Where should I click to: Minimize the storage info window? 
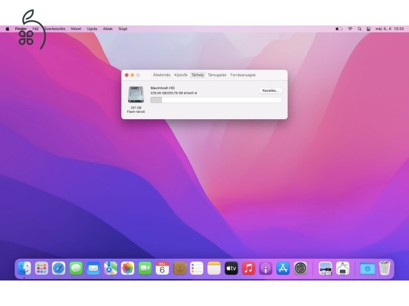(132, 75)
